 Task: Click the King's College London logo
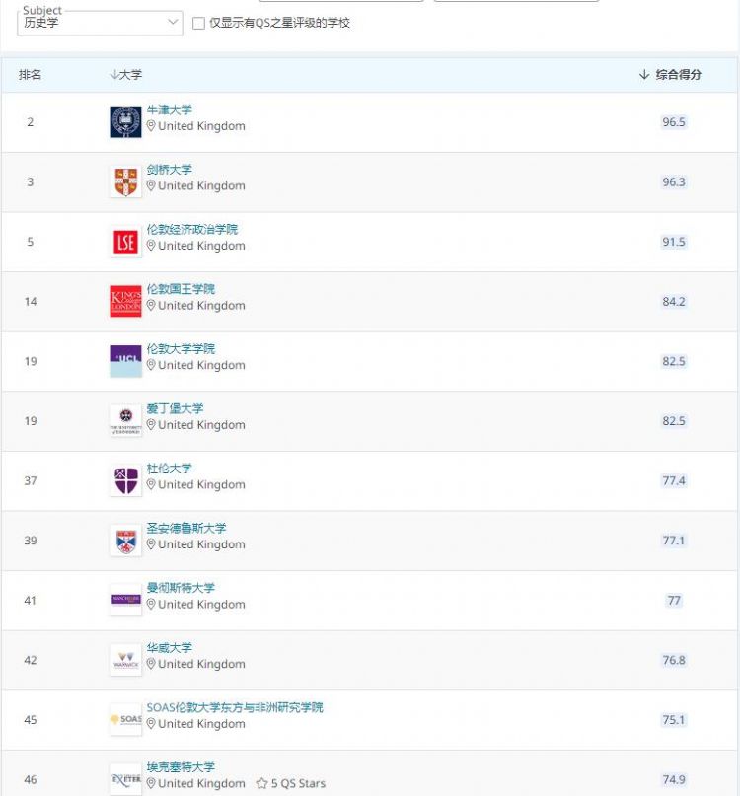124,301
